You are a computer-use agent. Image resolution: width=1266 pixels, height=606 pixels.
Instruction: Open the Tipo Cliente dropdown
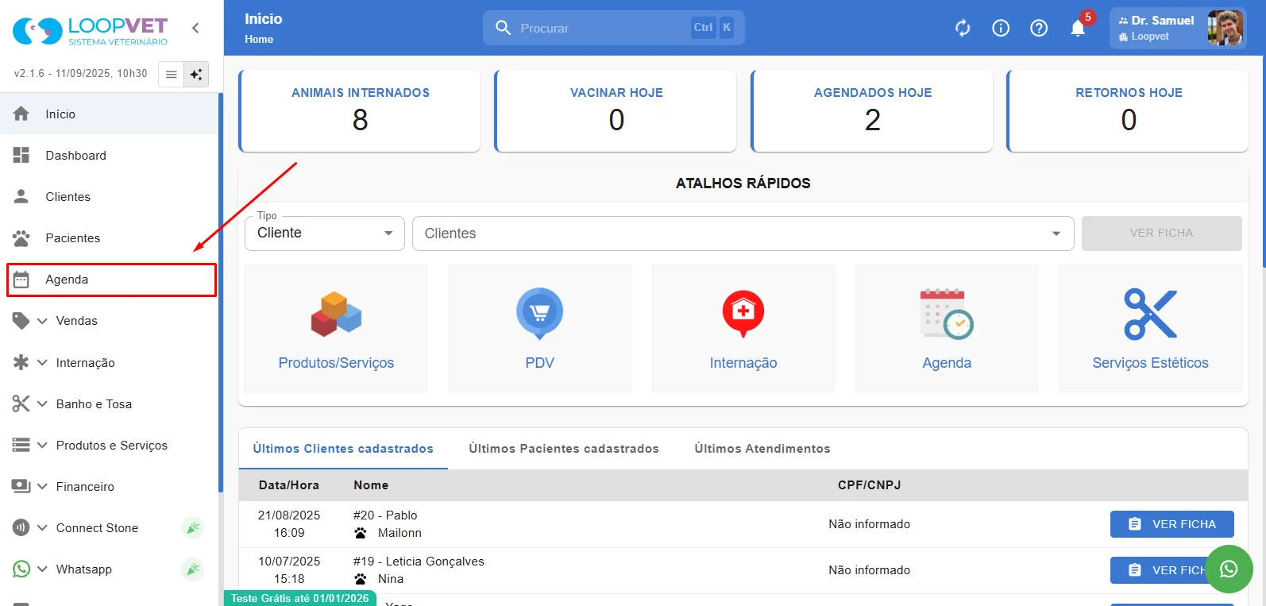tap(325, 234)
